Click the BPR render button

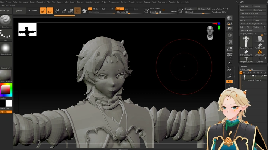(229, 18)
